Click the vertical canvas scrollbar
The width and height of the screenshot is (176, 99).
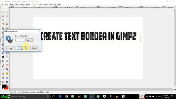[x=175, y=48]
